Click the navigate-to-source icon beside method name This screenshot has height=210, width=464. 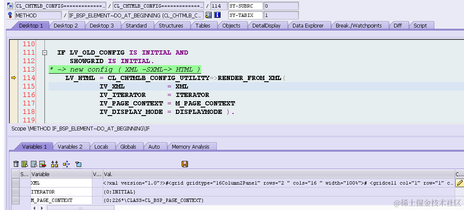click(208, 15)
